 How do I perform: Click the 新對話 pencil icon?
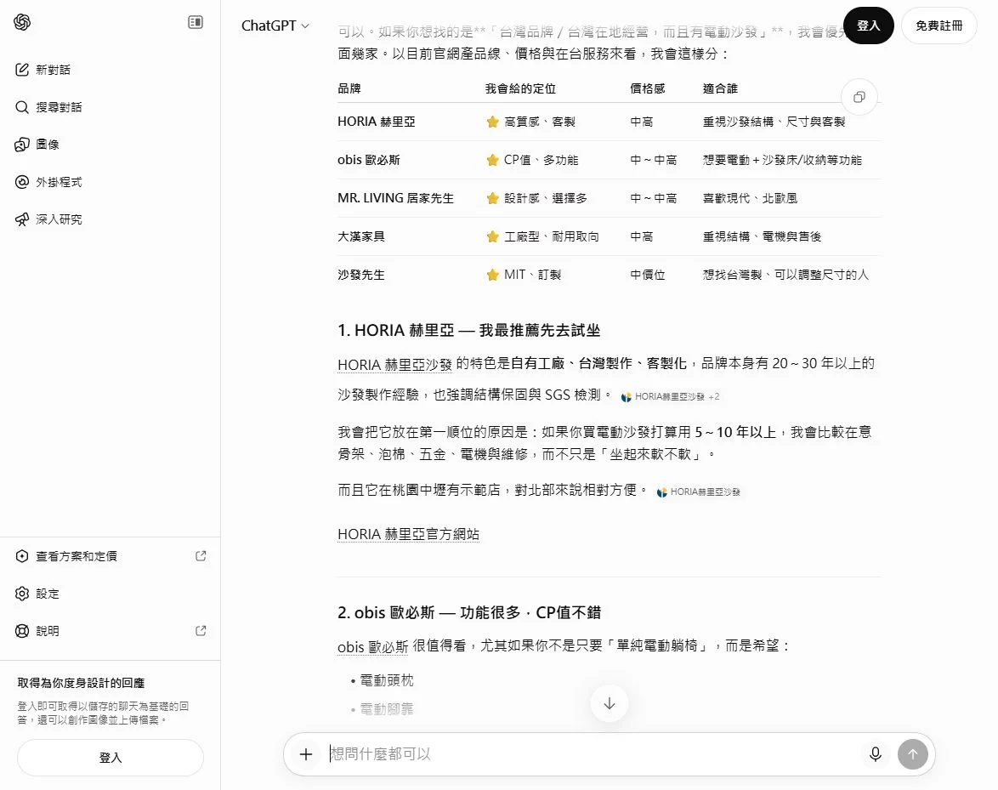pos(22,70)
